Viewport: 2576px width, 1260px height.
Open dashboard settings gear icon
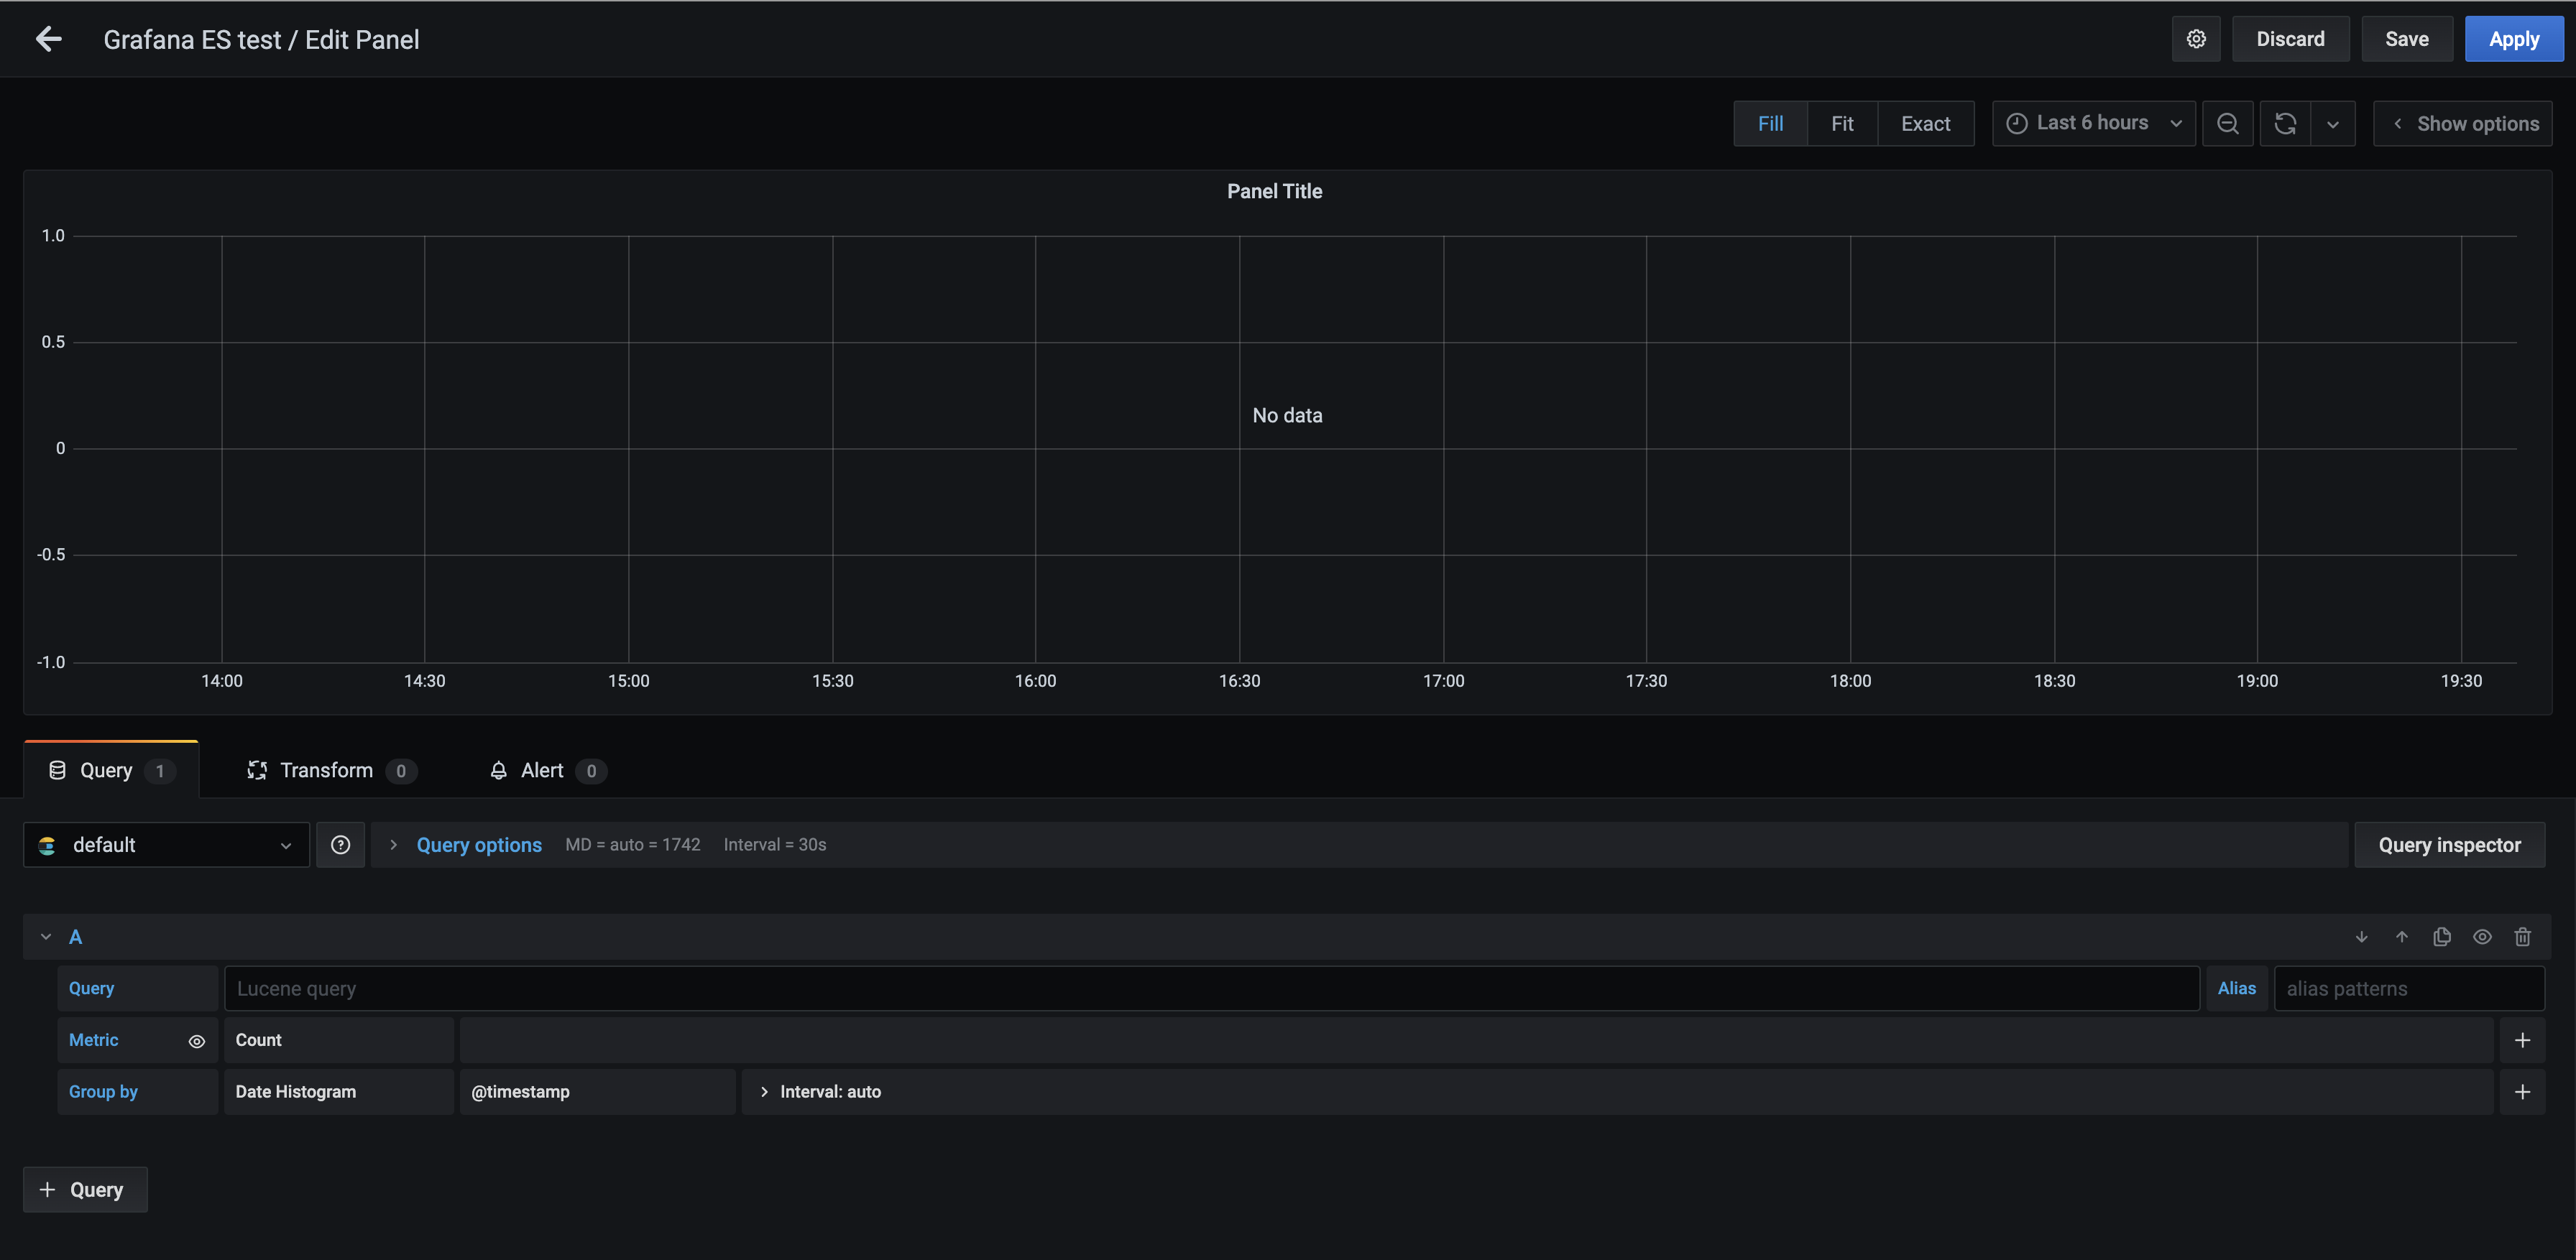2196,39
